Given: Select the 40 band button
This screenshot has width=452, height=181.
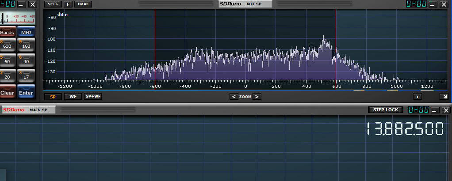Looking at the screenshot, I should click(x=26, y=60).
